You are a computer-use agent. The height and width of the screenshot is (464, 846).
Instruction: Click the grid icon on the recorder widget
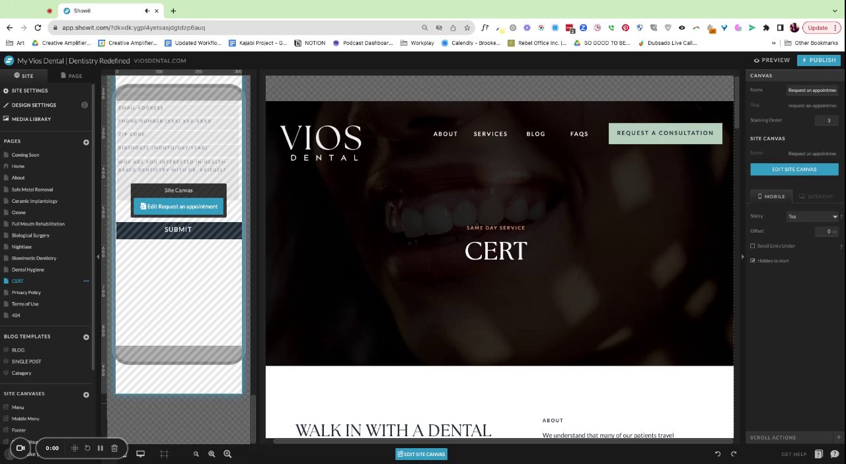(75, 448)
